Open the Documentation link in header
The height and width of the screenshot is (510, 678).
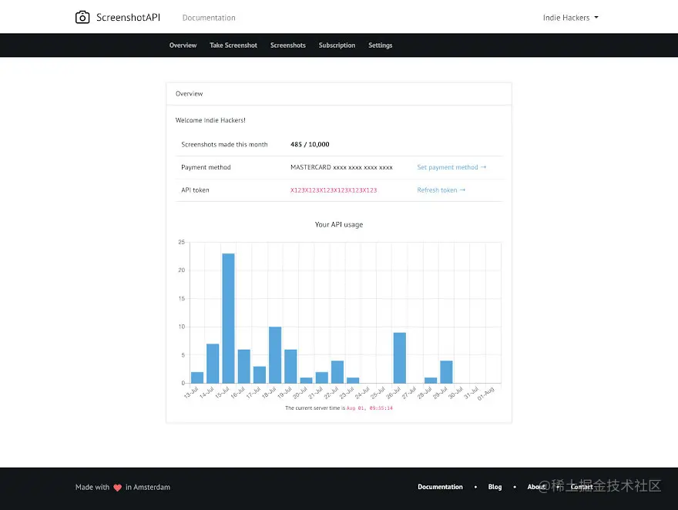(209, 18)
